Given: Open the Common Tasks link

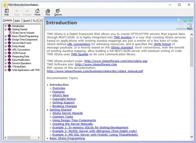Looking at the screenshot, I should coord(63,117).
